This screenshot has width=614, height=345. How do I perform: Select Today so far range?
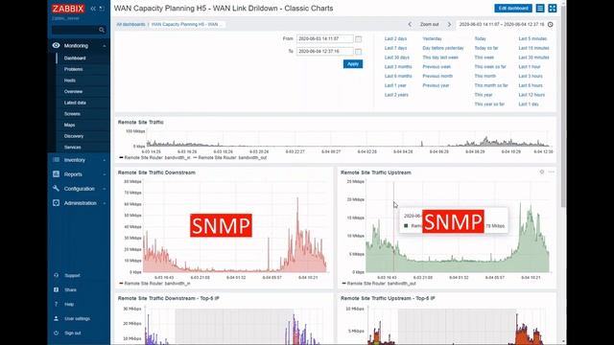[486, 48]
